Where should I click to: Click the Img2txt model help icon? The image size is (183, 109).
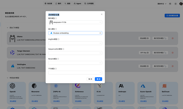[59, 39]
